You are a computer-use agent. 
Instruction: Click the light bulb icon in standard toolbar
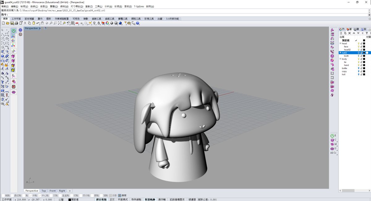(94, 23)
